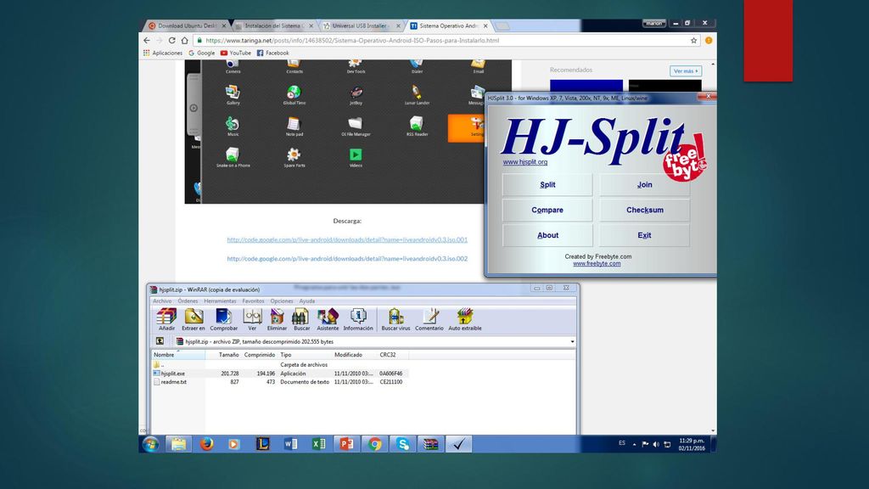Click the ES language indicator in the tray
Screen dimensions: 869x489
pos(622,443)
